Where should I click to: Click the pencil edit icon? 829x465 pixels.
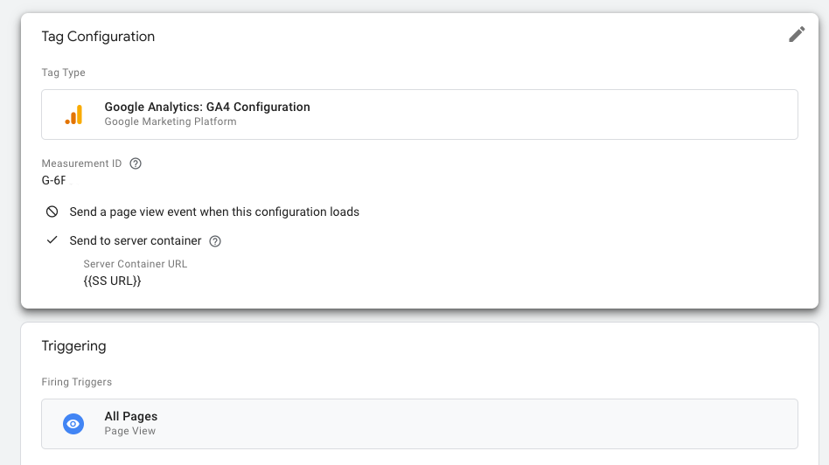pyautogui.click(x=797, y=34)
